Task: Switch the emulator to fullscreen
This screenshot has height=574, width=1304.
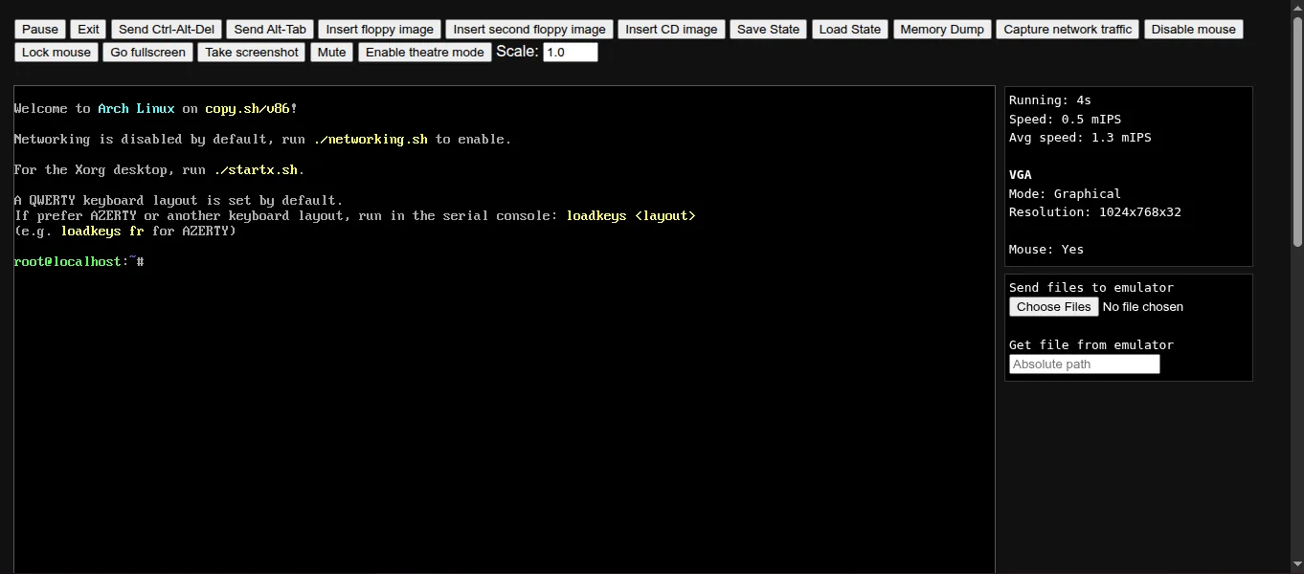Action: (148, 53)
